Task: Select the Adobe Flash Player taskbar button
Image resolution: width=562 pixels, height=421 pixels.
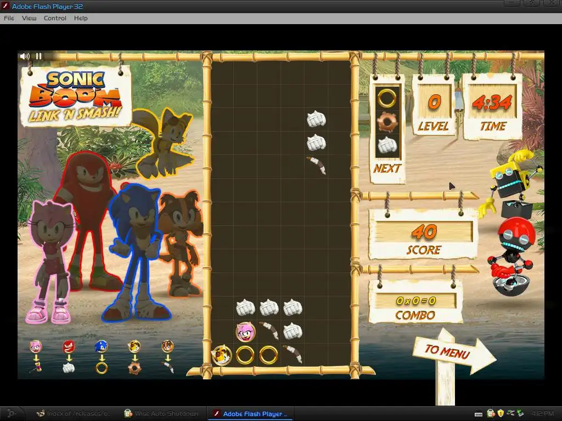Action: coord(251,413)
